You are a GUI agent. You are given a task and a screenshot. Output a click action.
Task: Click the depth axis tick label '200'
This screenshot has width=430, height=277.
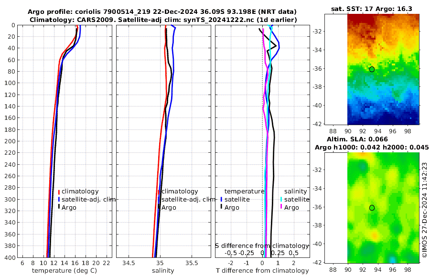(x=10, y=141)
